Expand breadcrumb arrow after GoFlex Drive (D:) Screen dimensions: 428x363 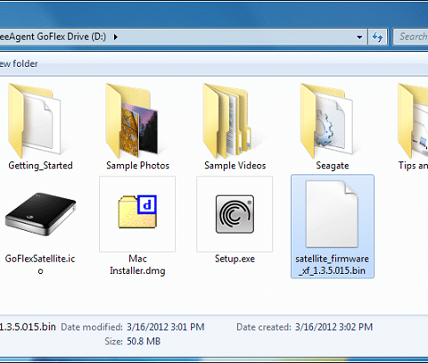tap(116, 37)
